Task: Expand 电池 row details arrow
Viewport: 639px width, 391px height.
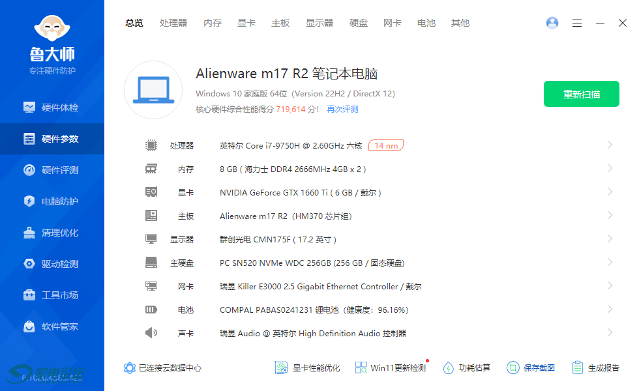Action: 610,309
